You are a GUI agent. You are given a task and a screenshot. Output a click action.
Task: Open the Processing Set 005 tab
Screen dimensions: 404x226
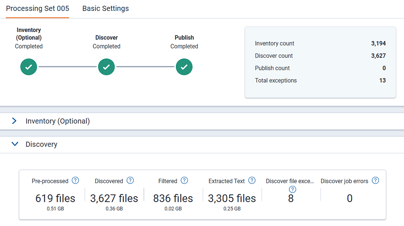38,8
